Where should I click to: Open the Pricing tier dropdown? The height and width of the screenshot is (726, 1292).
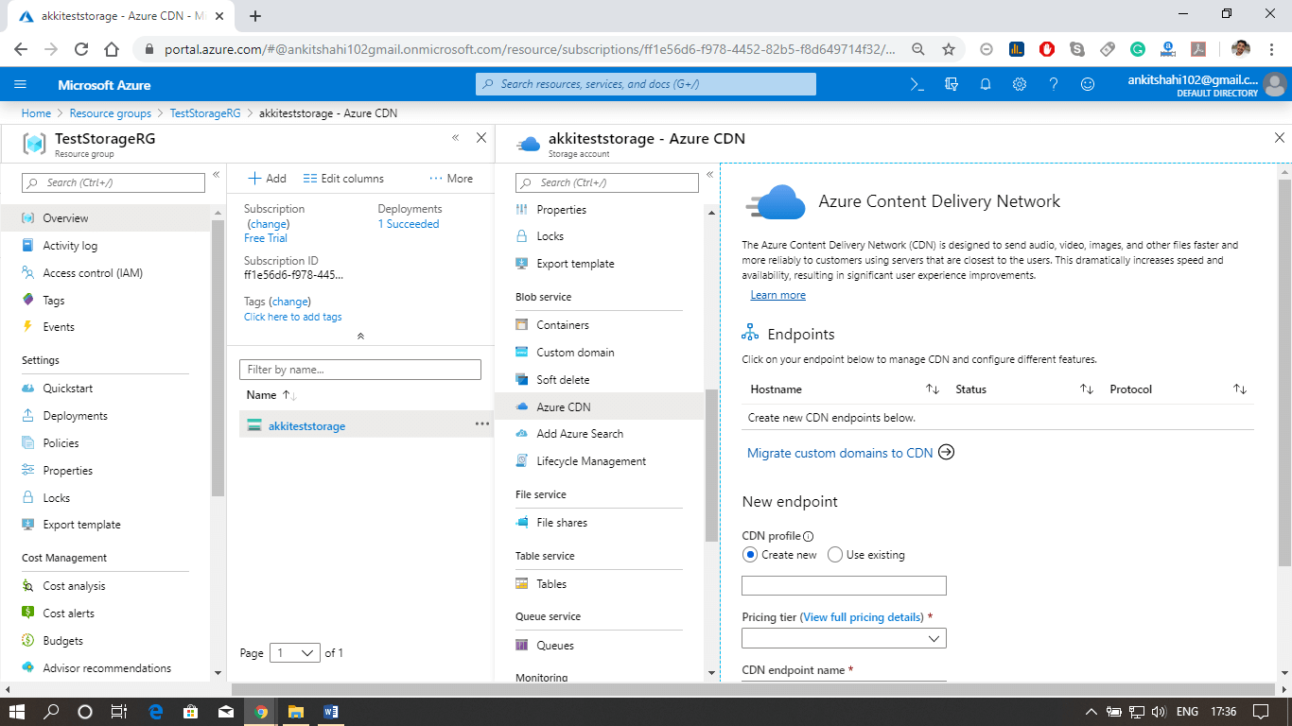click(844, 639)
